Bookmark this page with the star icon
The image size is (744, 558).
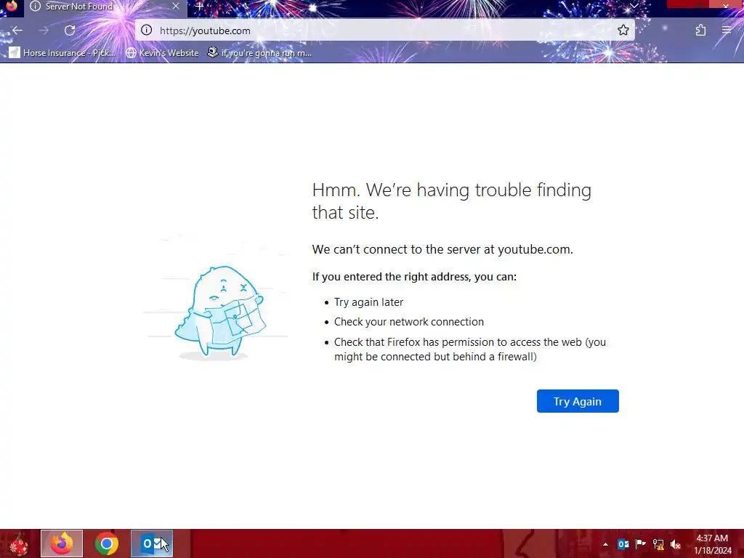pyautogui.click(x=623, y=31)
